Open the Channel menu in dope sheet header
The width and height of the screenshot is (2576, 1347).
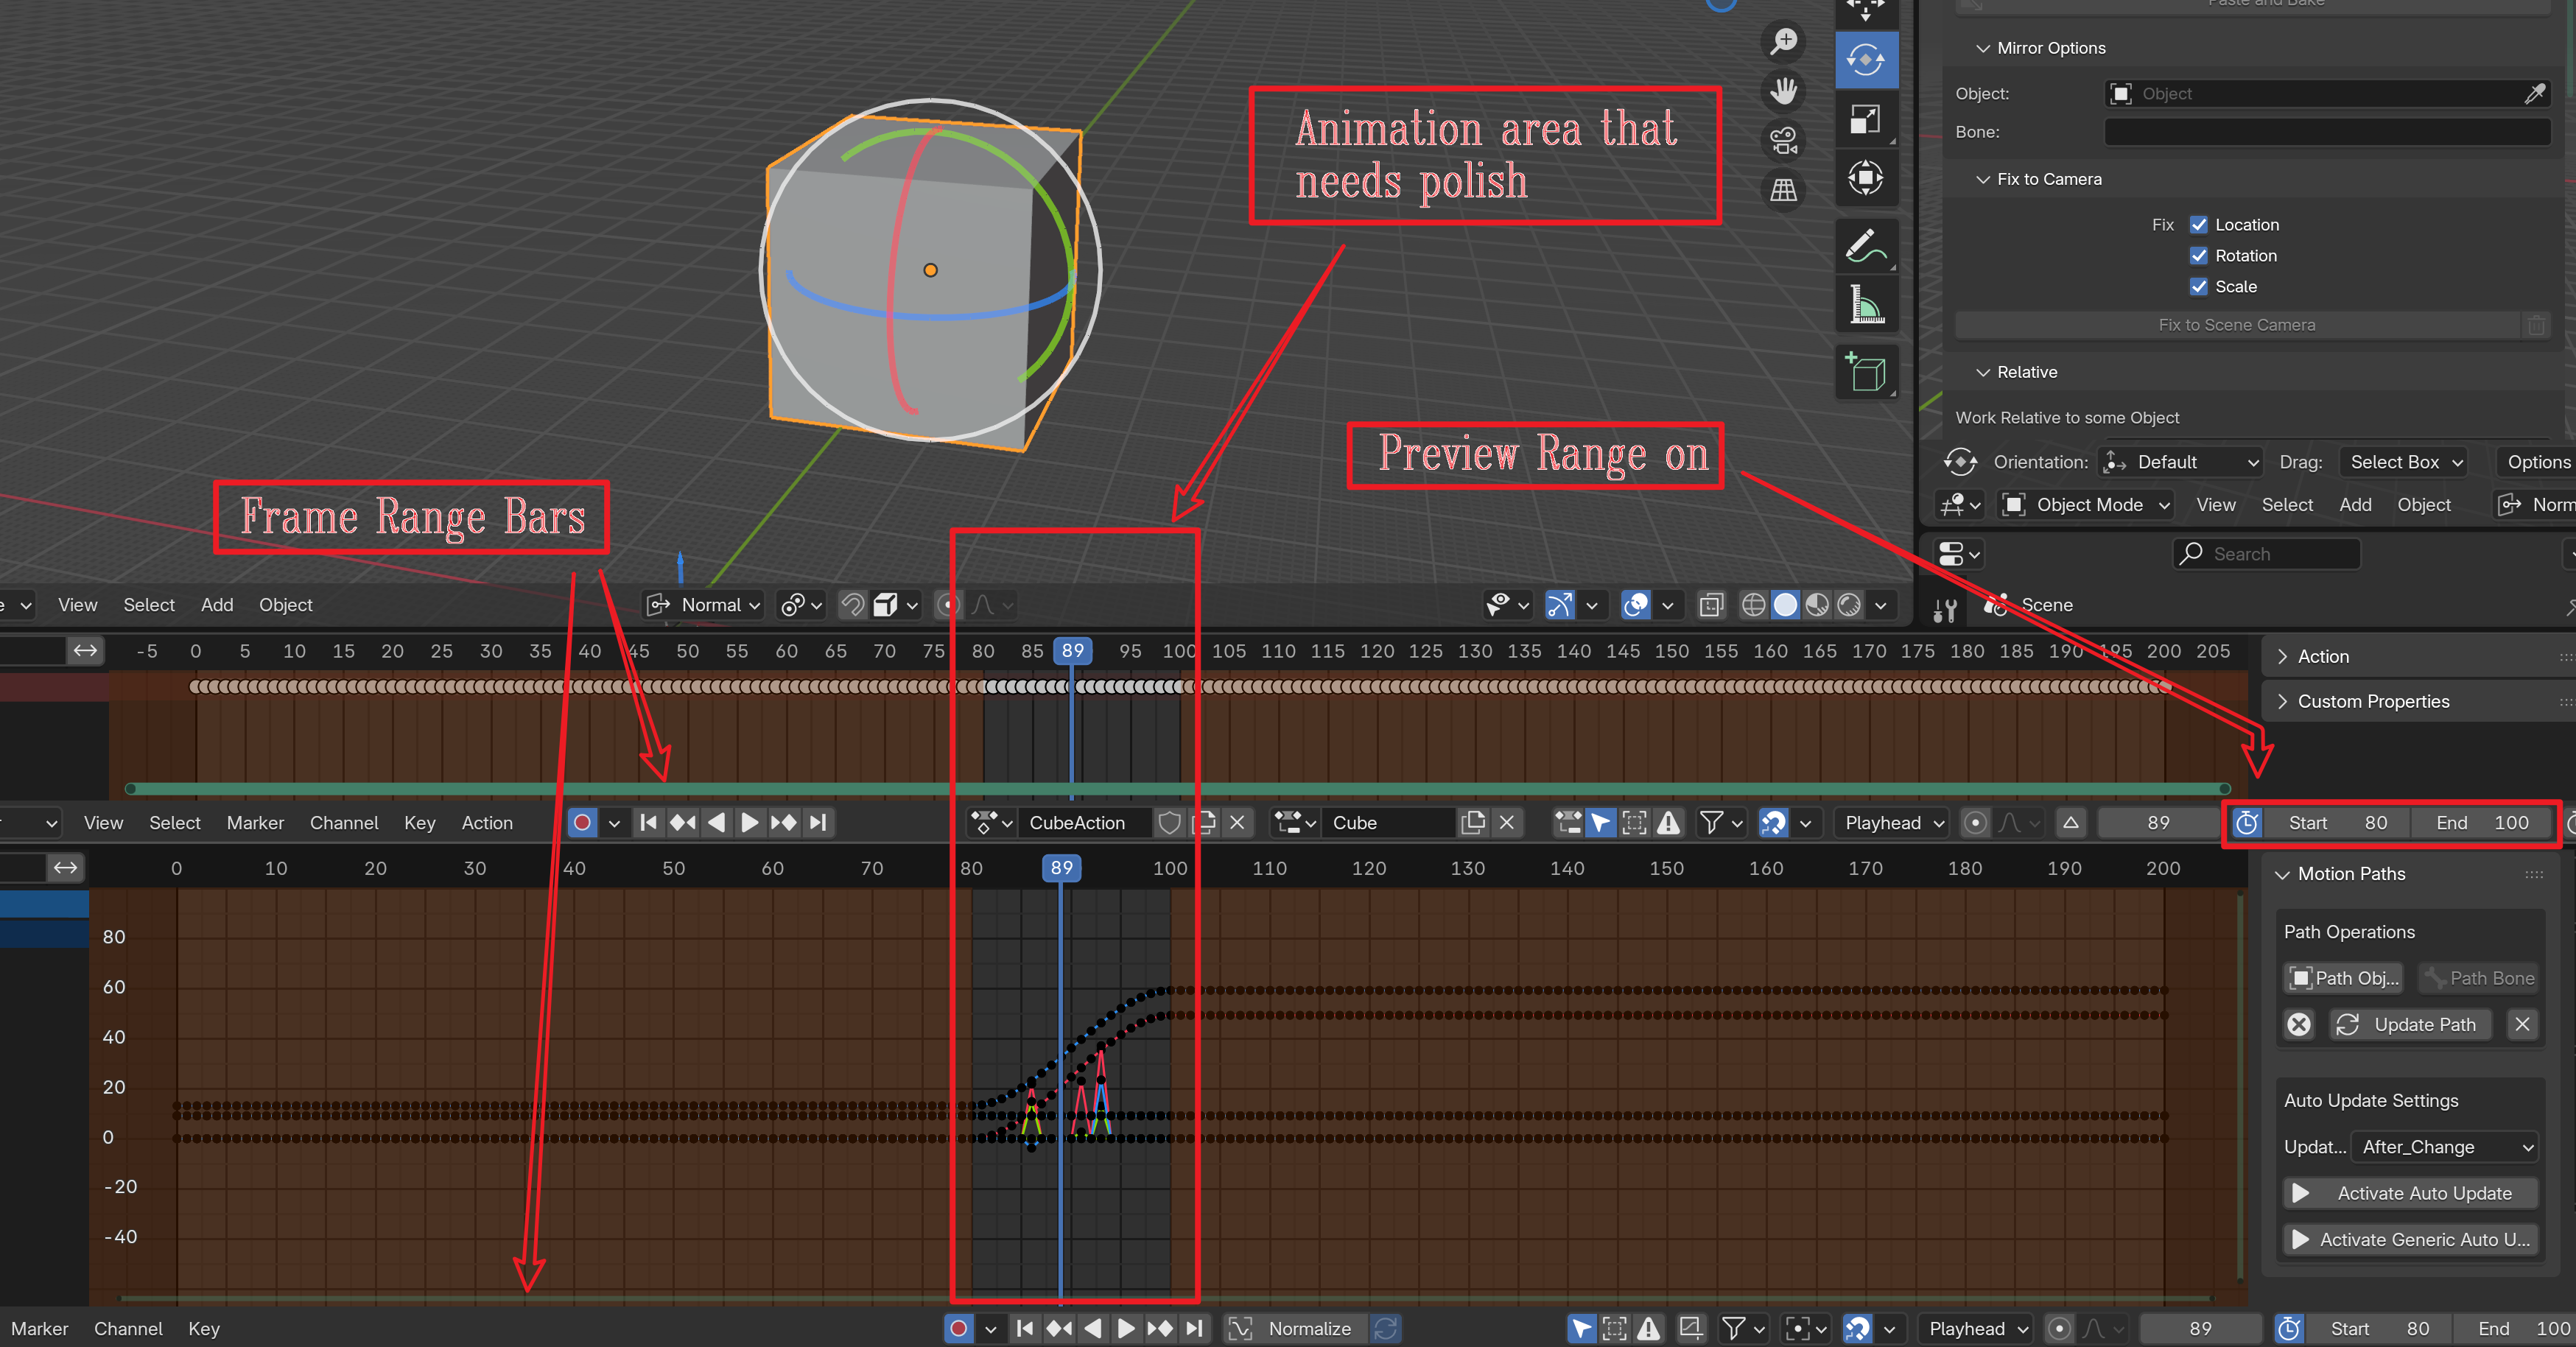[x=344, y=823]
